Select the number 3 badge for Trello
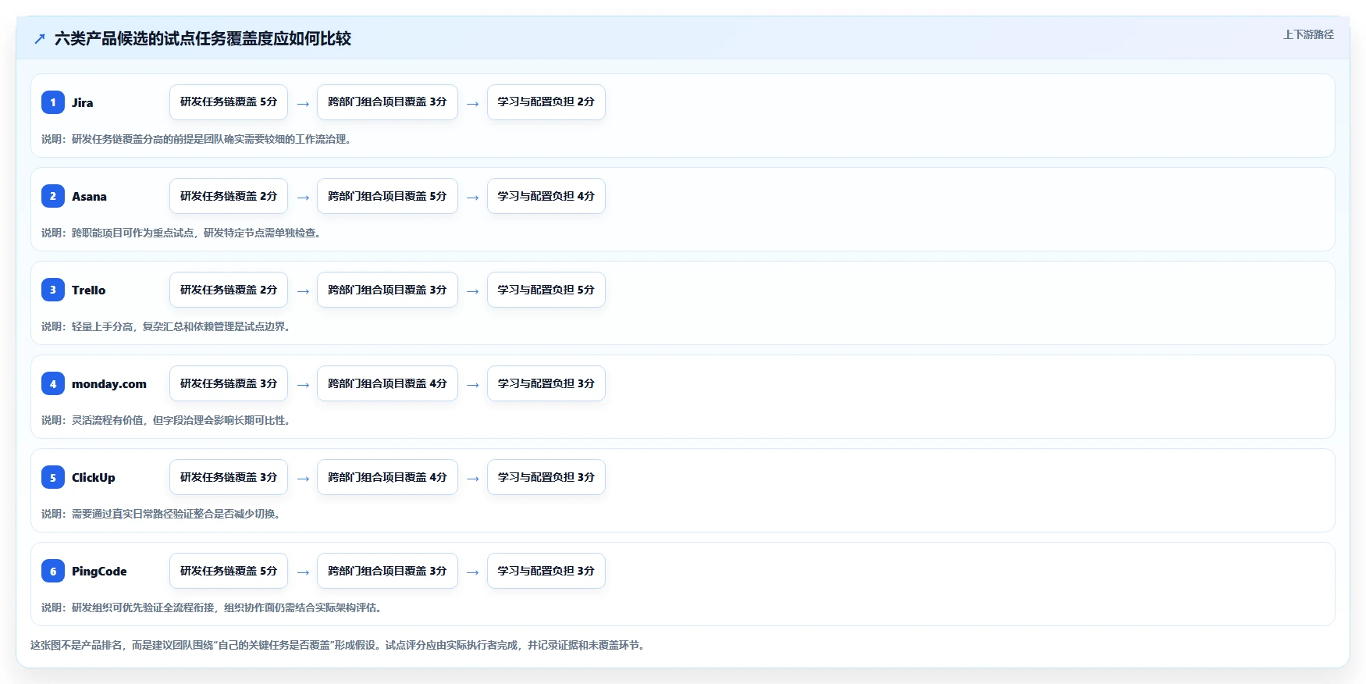The height and width of the screenshot is (684, 1366). 53,290
